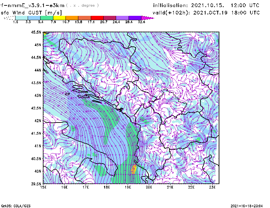Viewport: 270px width, 208px height.
Task: Click the light cyan 1.6–3.3 legend swatch
Action: point(22,18)
